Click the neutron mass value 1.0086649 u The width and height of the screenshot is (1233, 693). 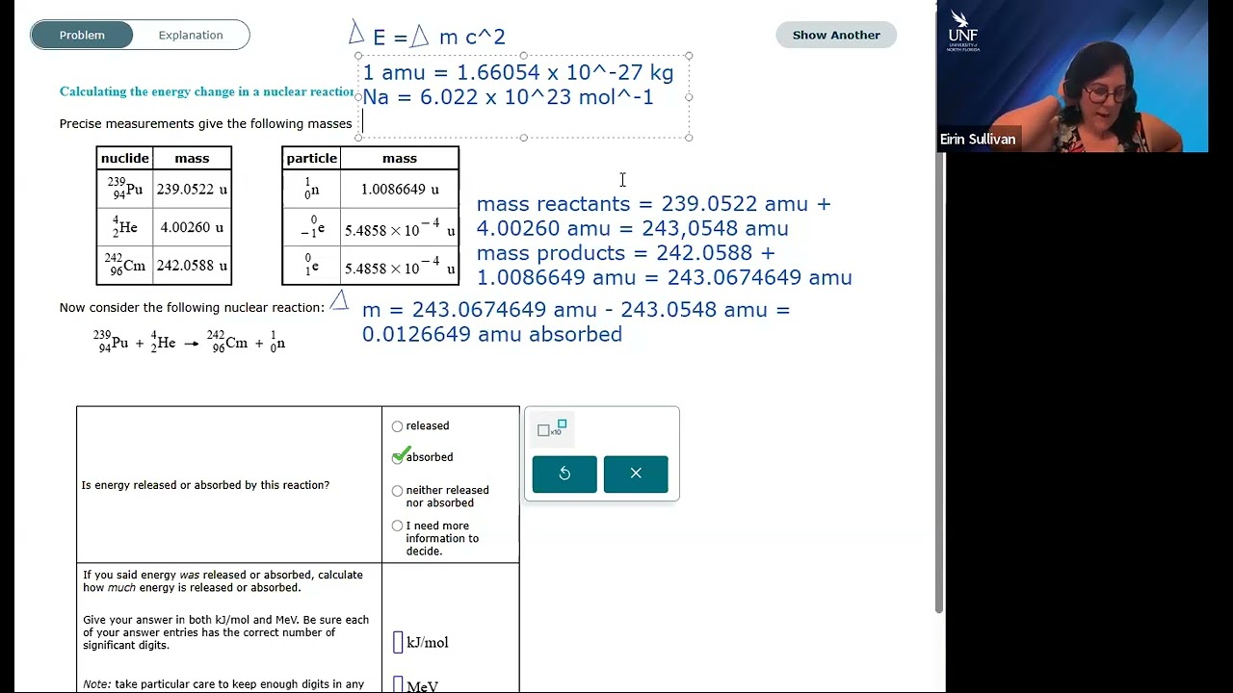click(400, 189)
